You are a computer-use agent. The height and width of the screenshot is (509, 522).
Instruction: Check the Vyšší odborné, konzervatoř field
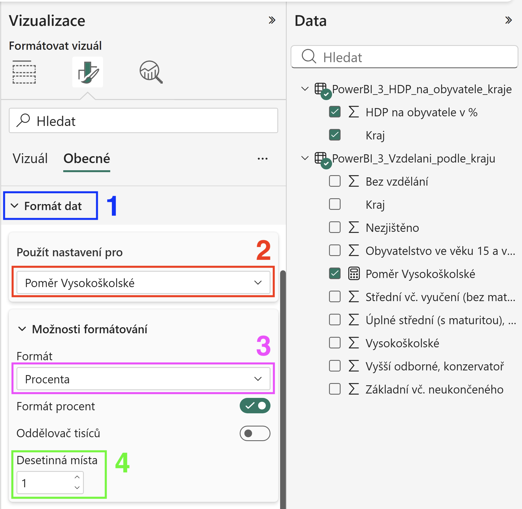click(335, 366)
